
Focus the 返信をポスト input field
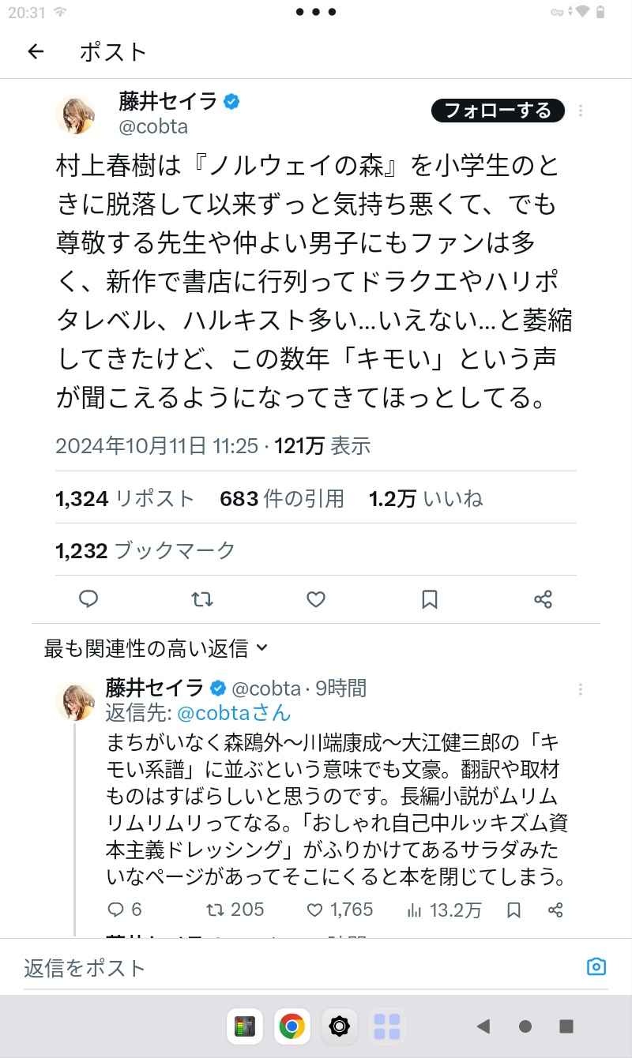300,967
